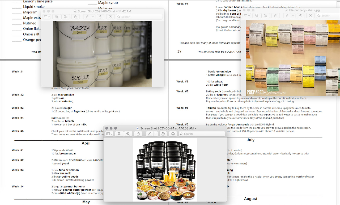Toggle sidebar view in Screen Shot 4.16.08 window
The width and height of the screenshot is (340, 205).
pyautogui.click(x=109, y=134)
